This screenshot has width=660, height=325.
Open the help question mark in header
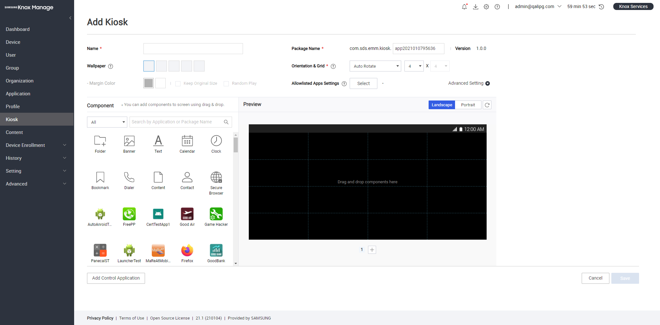[x=497, y=7]
